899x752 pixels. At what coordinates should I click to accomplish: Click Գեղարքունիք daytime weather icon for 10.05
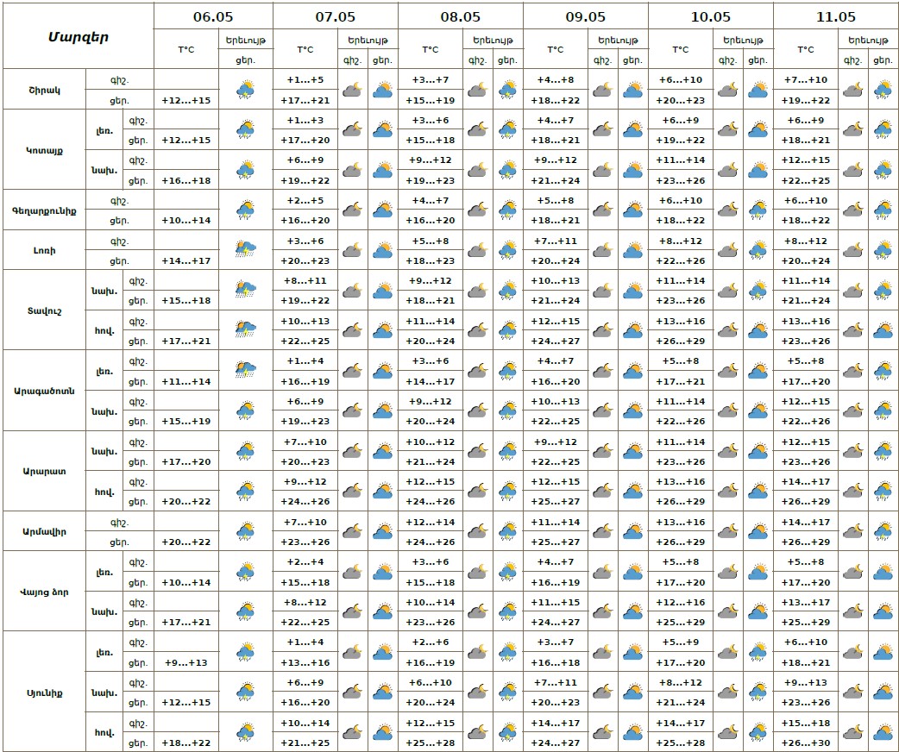point(758,210)
